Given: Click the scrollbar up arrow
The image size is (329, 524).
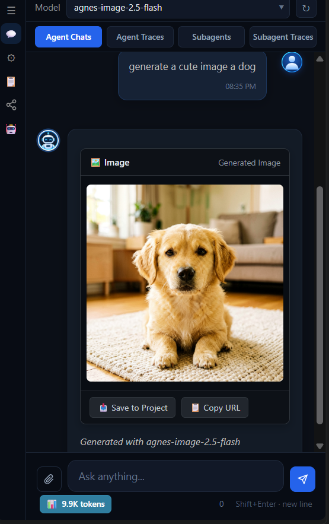Looking at the screenshot, I should pos(320,59).
